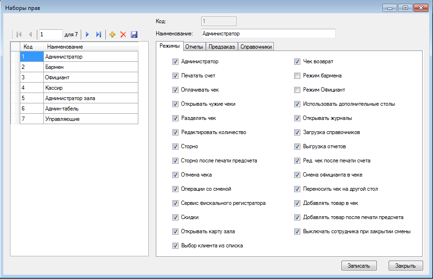Toggle Использовать дополнительные столы checkbox
The height and width of the screenshot is (279, 433).
(x=297, y=104)
